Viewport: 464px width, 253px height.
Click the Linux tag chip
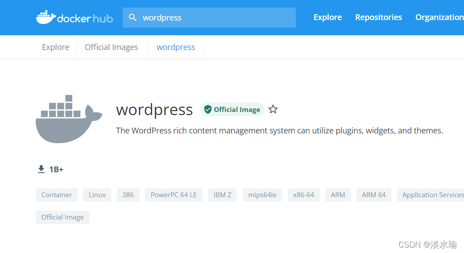(97, 195)
